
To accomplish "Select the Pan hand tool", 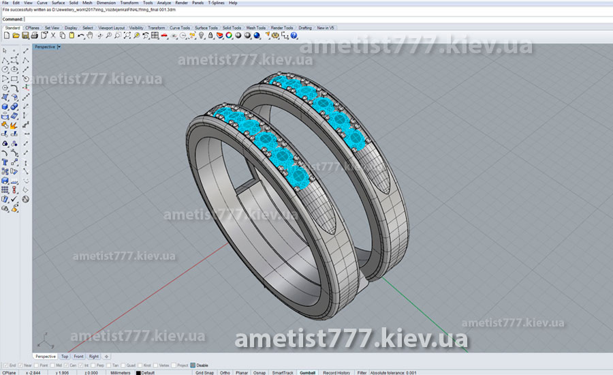I will [90, 35].
